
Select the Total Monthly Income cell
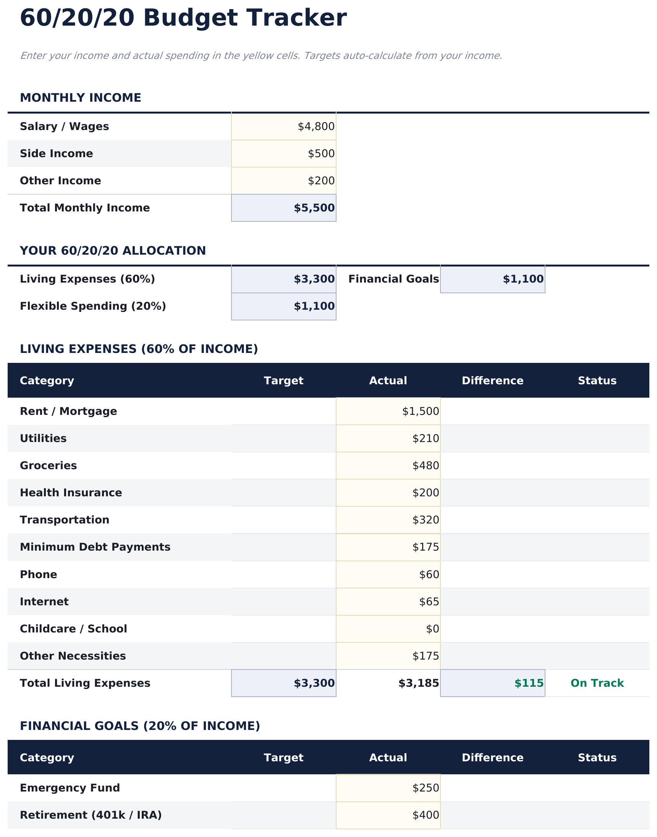point(283,208)
